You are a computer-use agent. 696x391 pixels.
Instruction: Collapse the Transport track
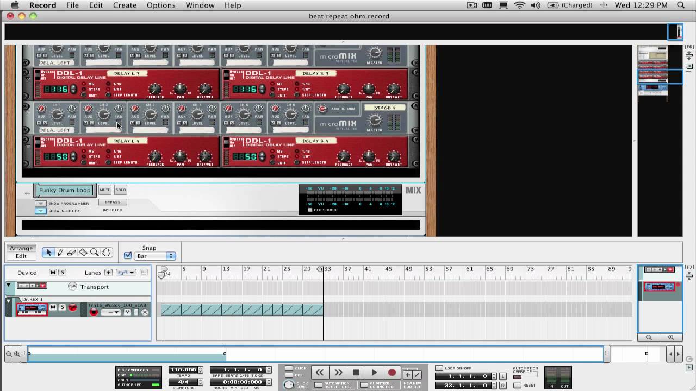[8, 285]
